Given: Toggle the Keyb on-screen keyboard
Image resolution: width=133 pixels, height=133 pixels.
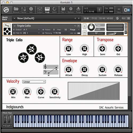Looking at the screenshot, I should [x=47, y=10].
